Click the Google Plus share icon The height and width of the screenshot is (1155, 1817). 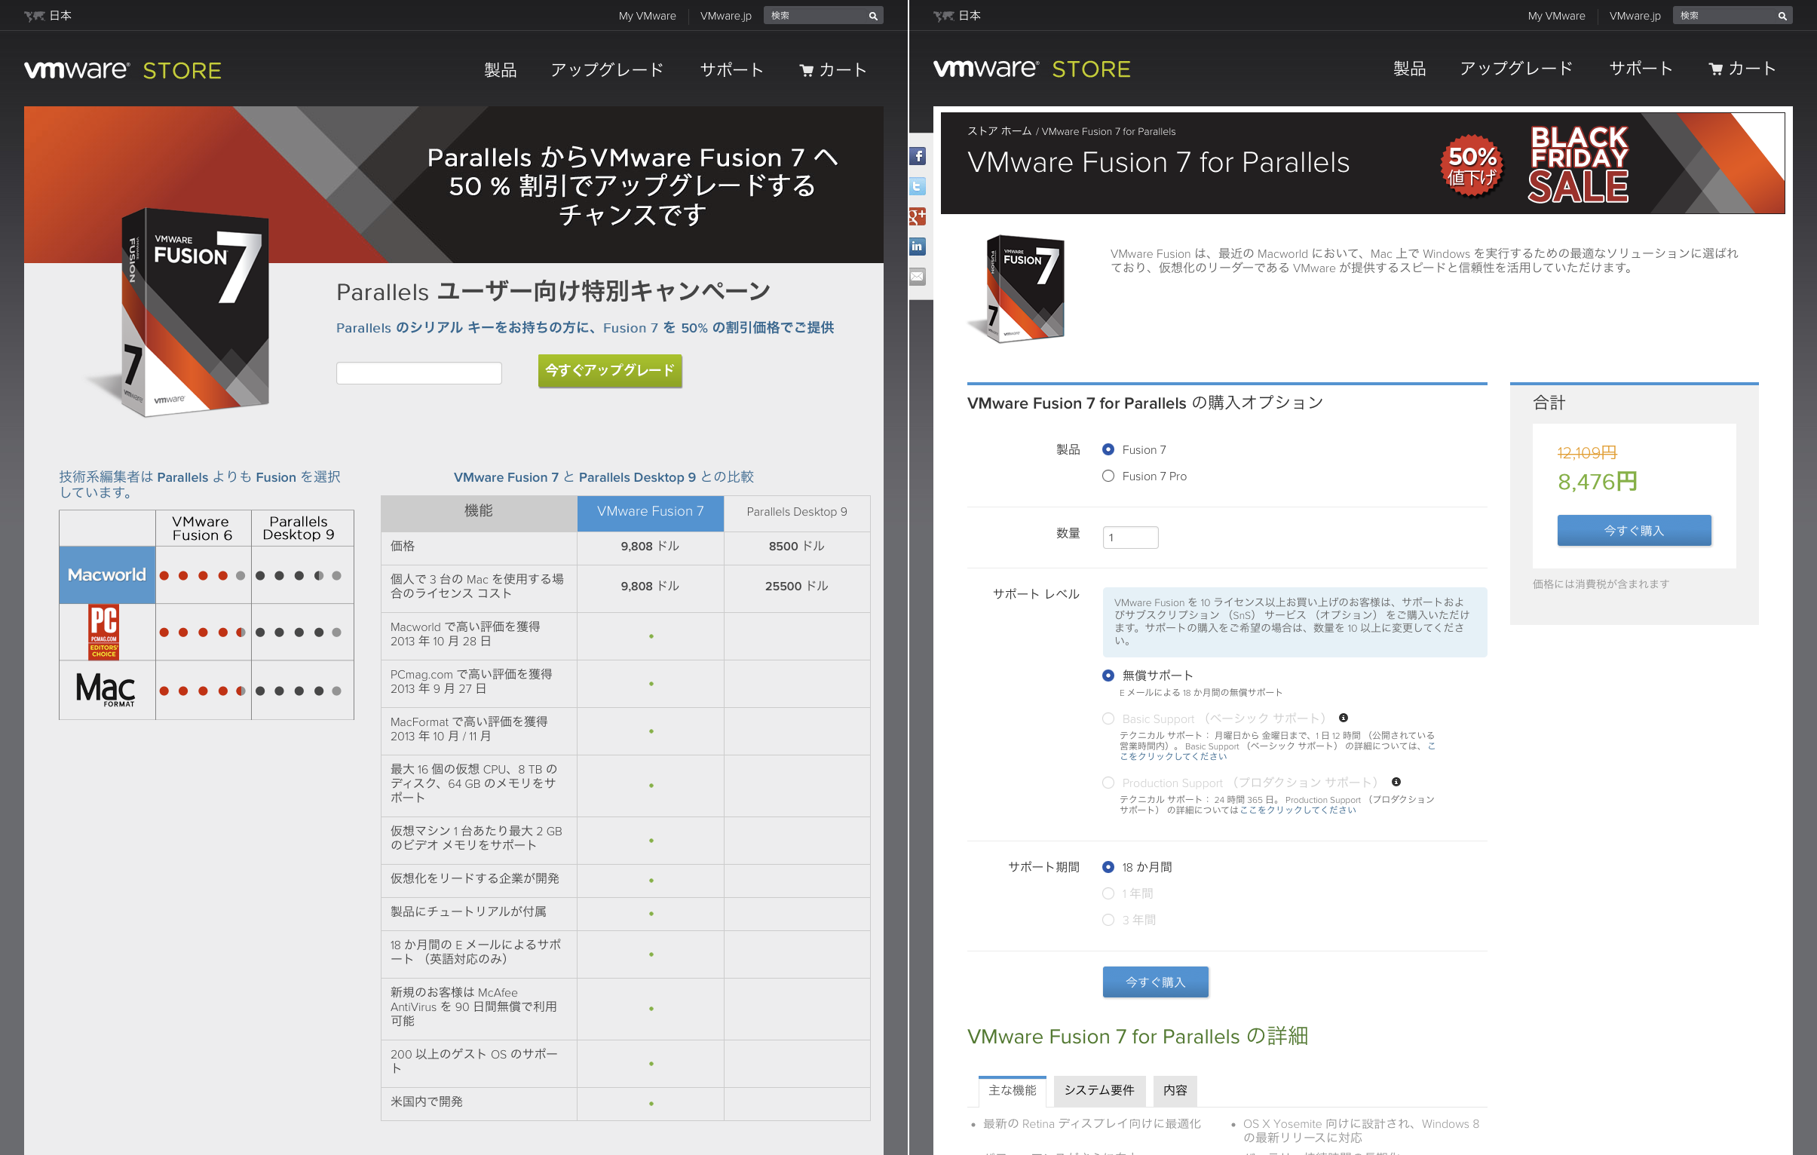[x=918, y=216]
